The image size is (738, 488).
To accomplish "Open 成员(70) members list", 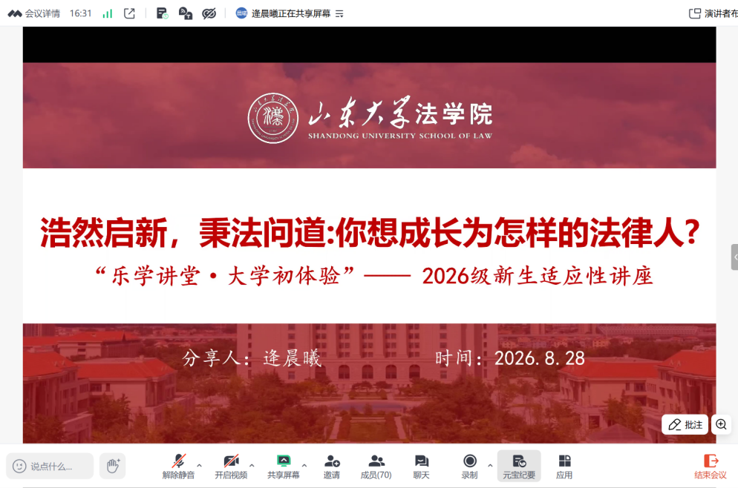I will point(376,466).
